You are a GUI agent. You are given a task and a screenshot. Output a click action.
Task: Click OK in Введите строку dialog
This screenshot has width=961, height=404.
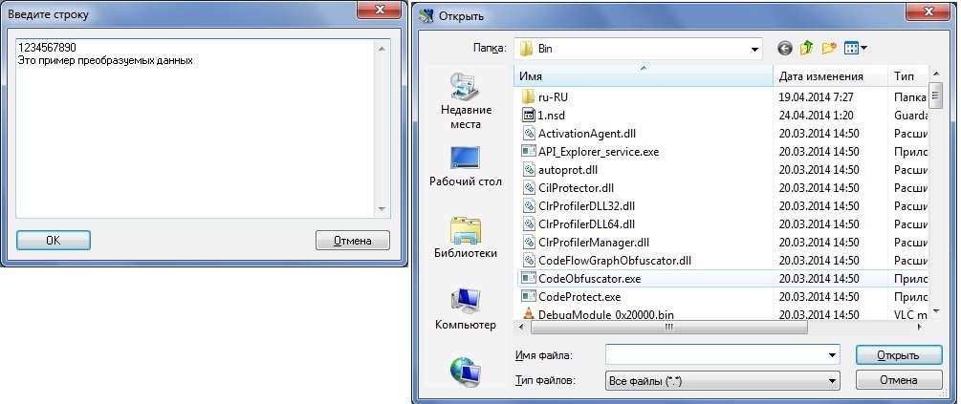(x=54, y=241)
